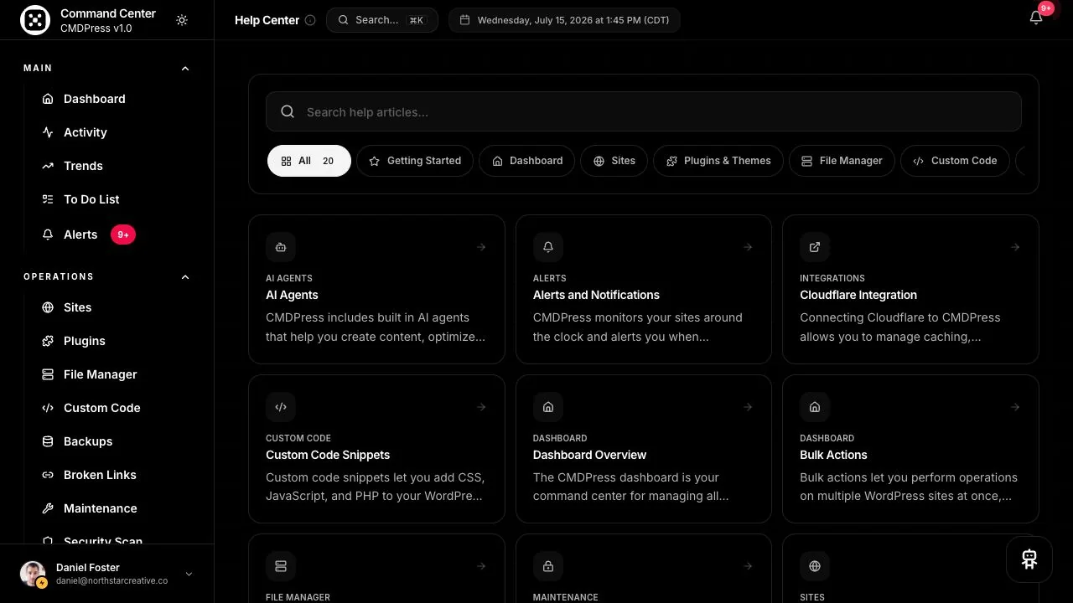Open Bulk Actions article

[x=833, y=455]
